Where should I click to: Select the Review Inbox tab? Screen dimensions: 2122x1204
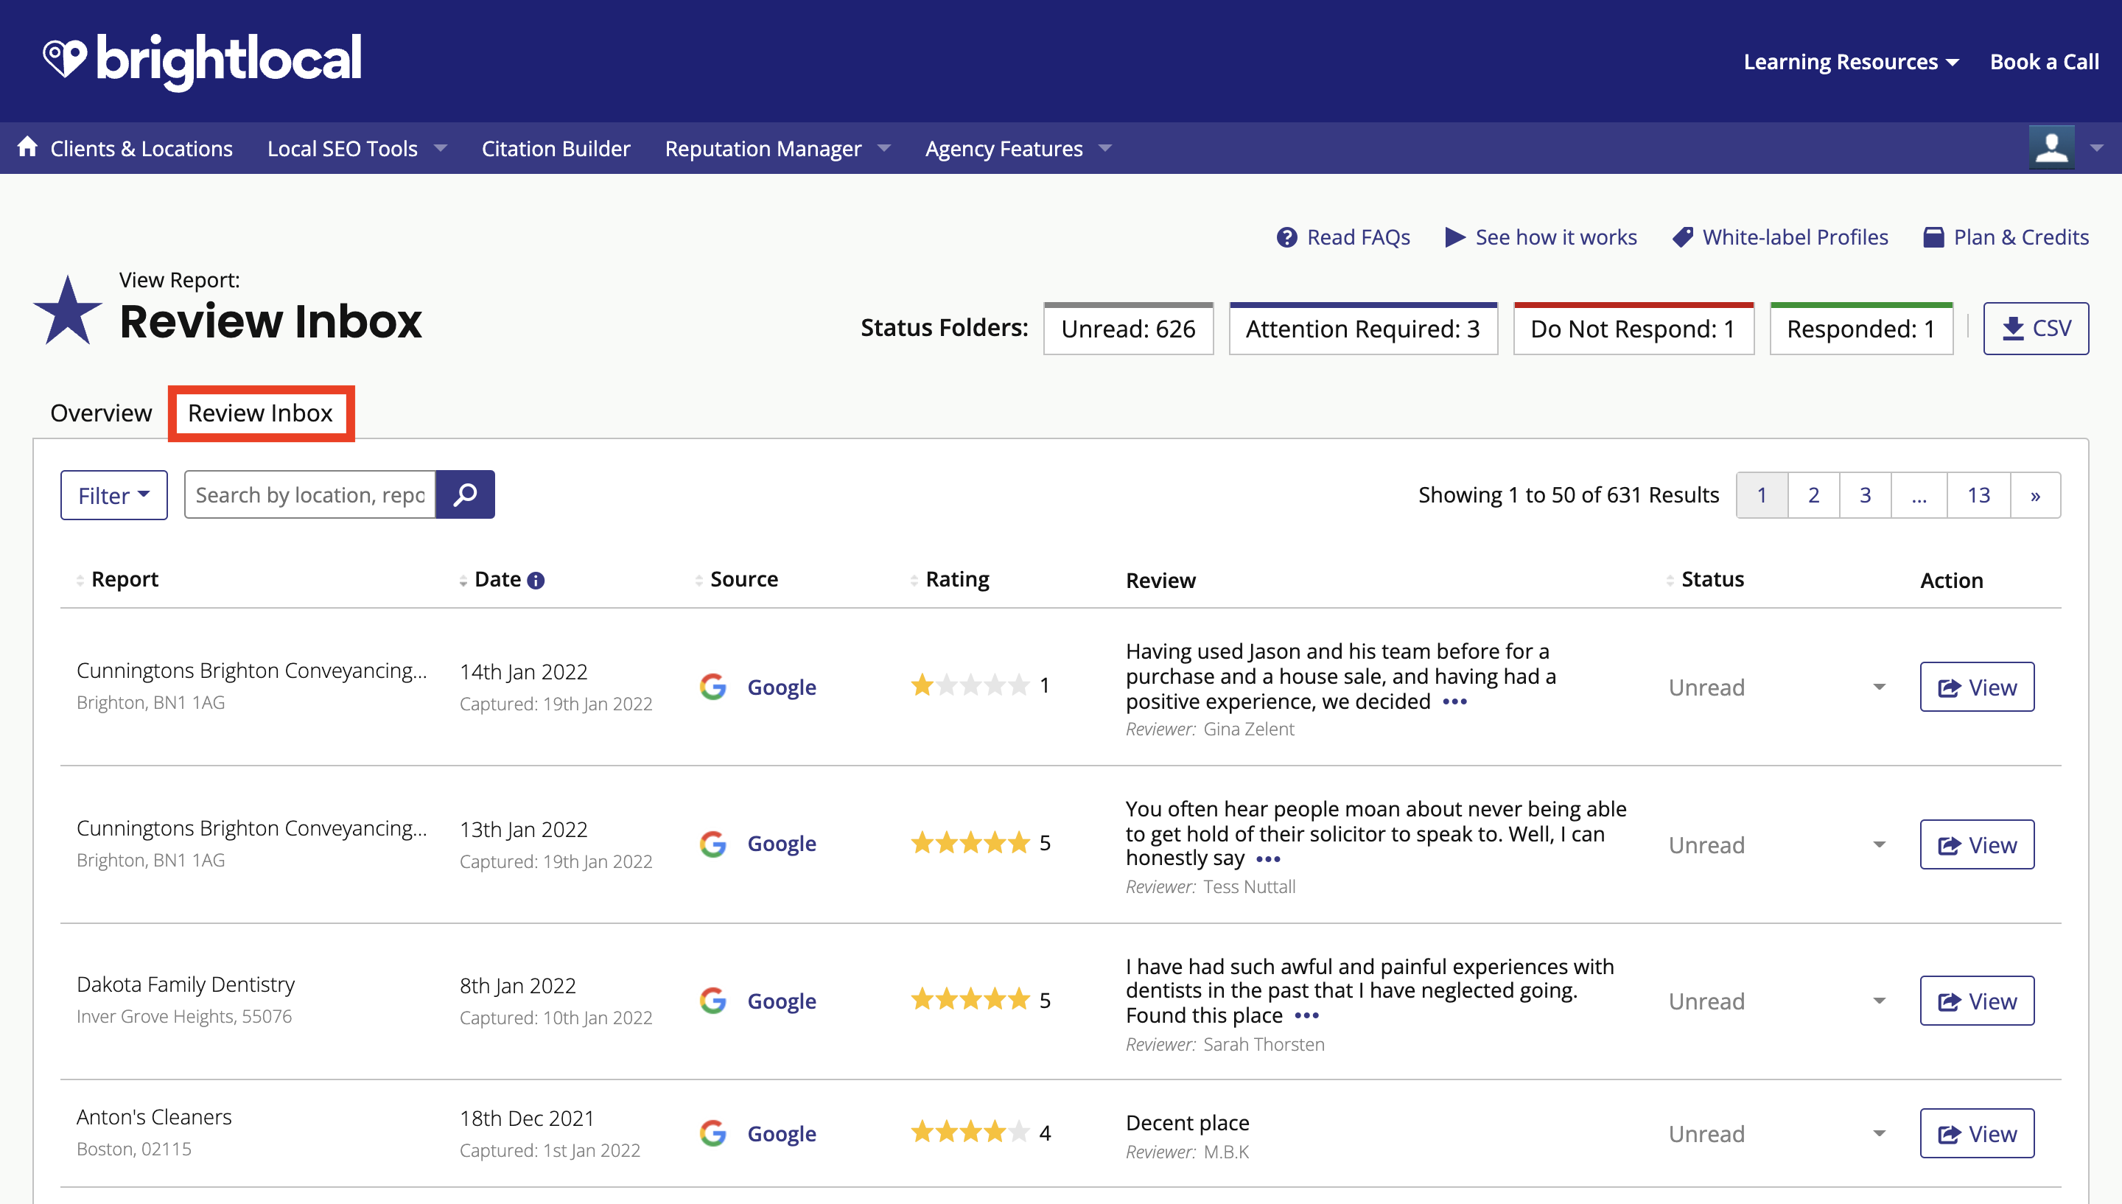(x=260, y=413)
